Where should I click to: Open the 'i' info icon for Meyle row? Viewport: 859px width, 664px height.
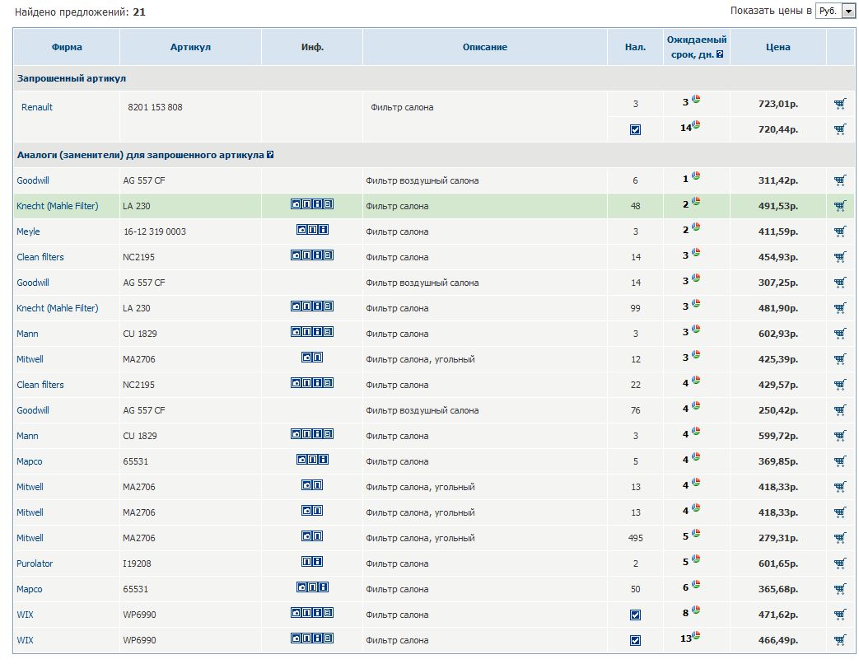point(323,230)
